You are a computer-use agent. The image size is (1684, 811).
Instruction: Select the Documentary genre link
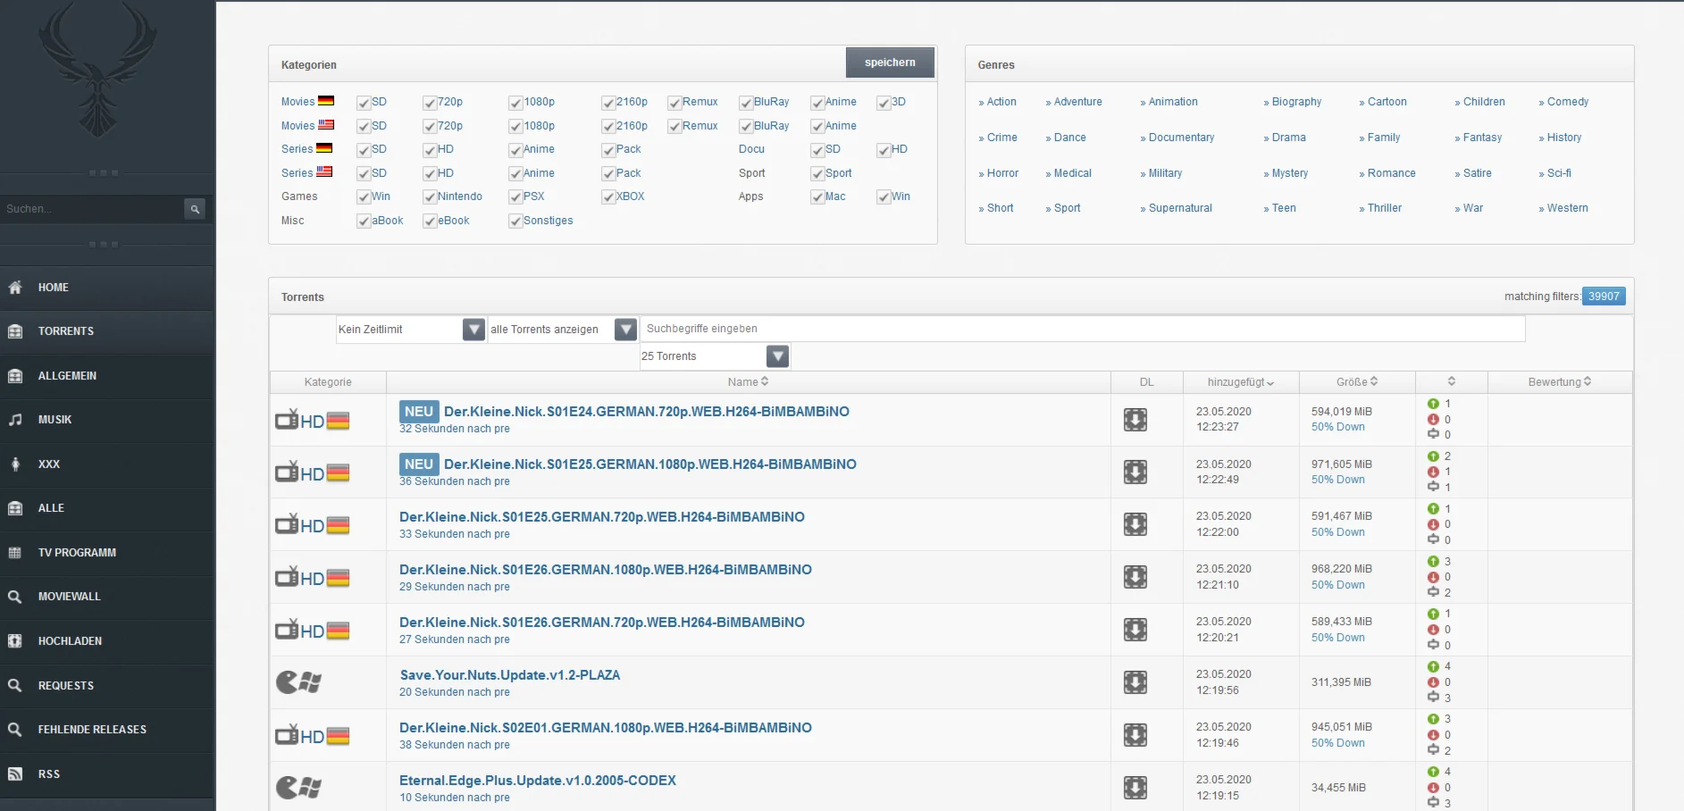(1180, 138)
